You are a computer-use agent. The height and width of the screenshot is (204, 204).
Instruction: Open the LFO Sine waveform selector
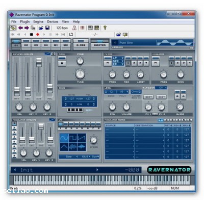tap(68, 157)
